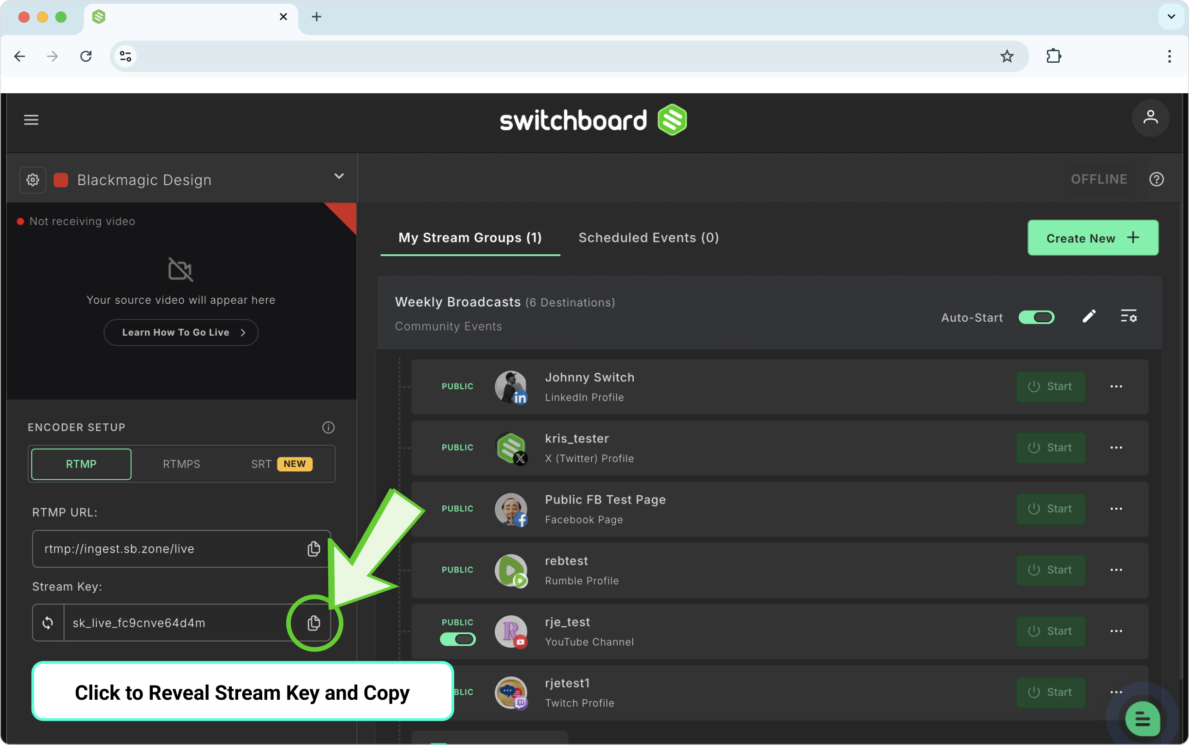Open the browser tab search dropdown
Viewport: 1189px width, 745px height.
(1171, 17)
